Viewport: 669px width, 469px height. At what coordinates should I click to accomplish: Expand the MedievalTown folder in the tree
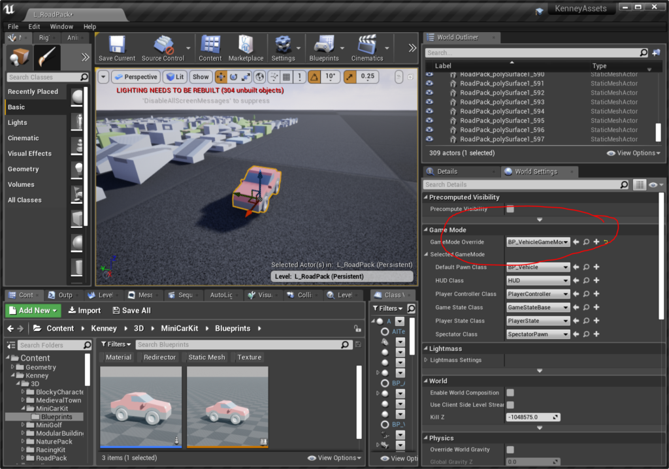point(23,400)
